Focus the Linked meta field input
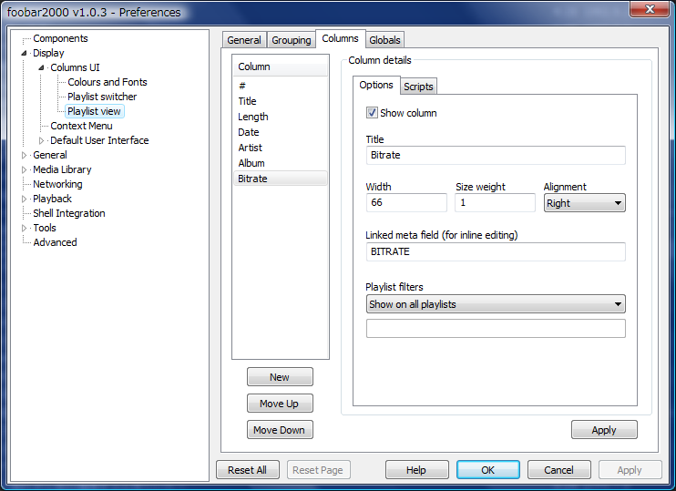 pyautogui.click(x=496, y=251)
